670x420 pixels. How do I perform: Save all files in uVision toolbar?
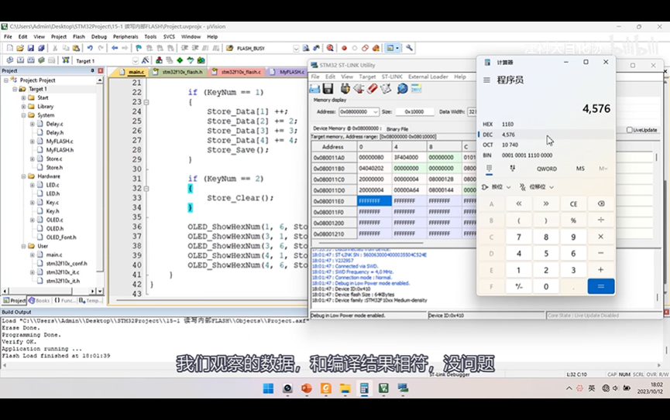pos(42,48)
